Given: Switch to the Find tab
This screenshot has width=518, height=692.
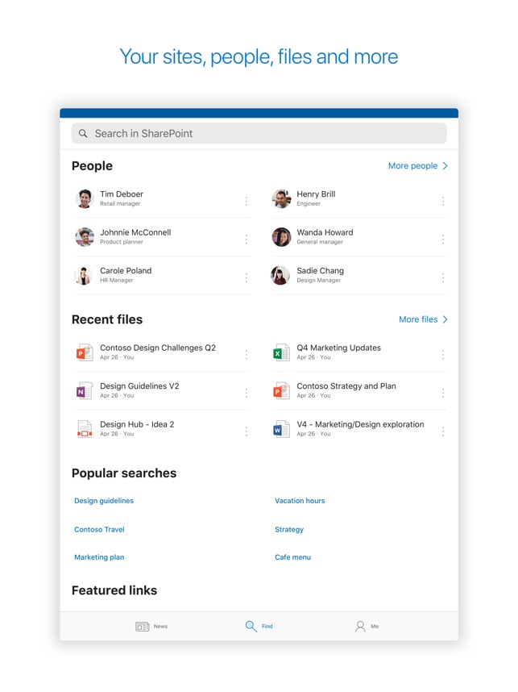Looking at the screenshot, I should (259, 626).
